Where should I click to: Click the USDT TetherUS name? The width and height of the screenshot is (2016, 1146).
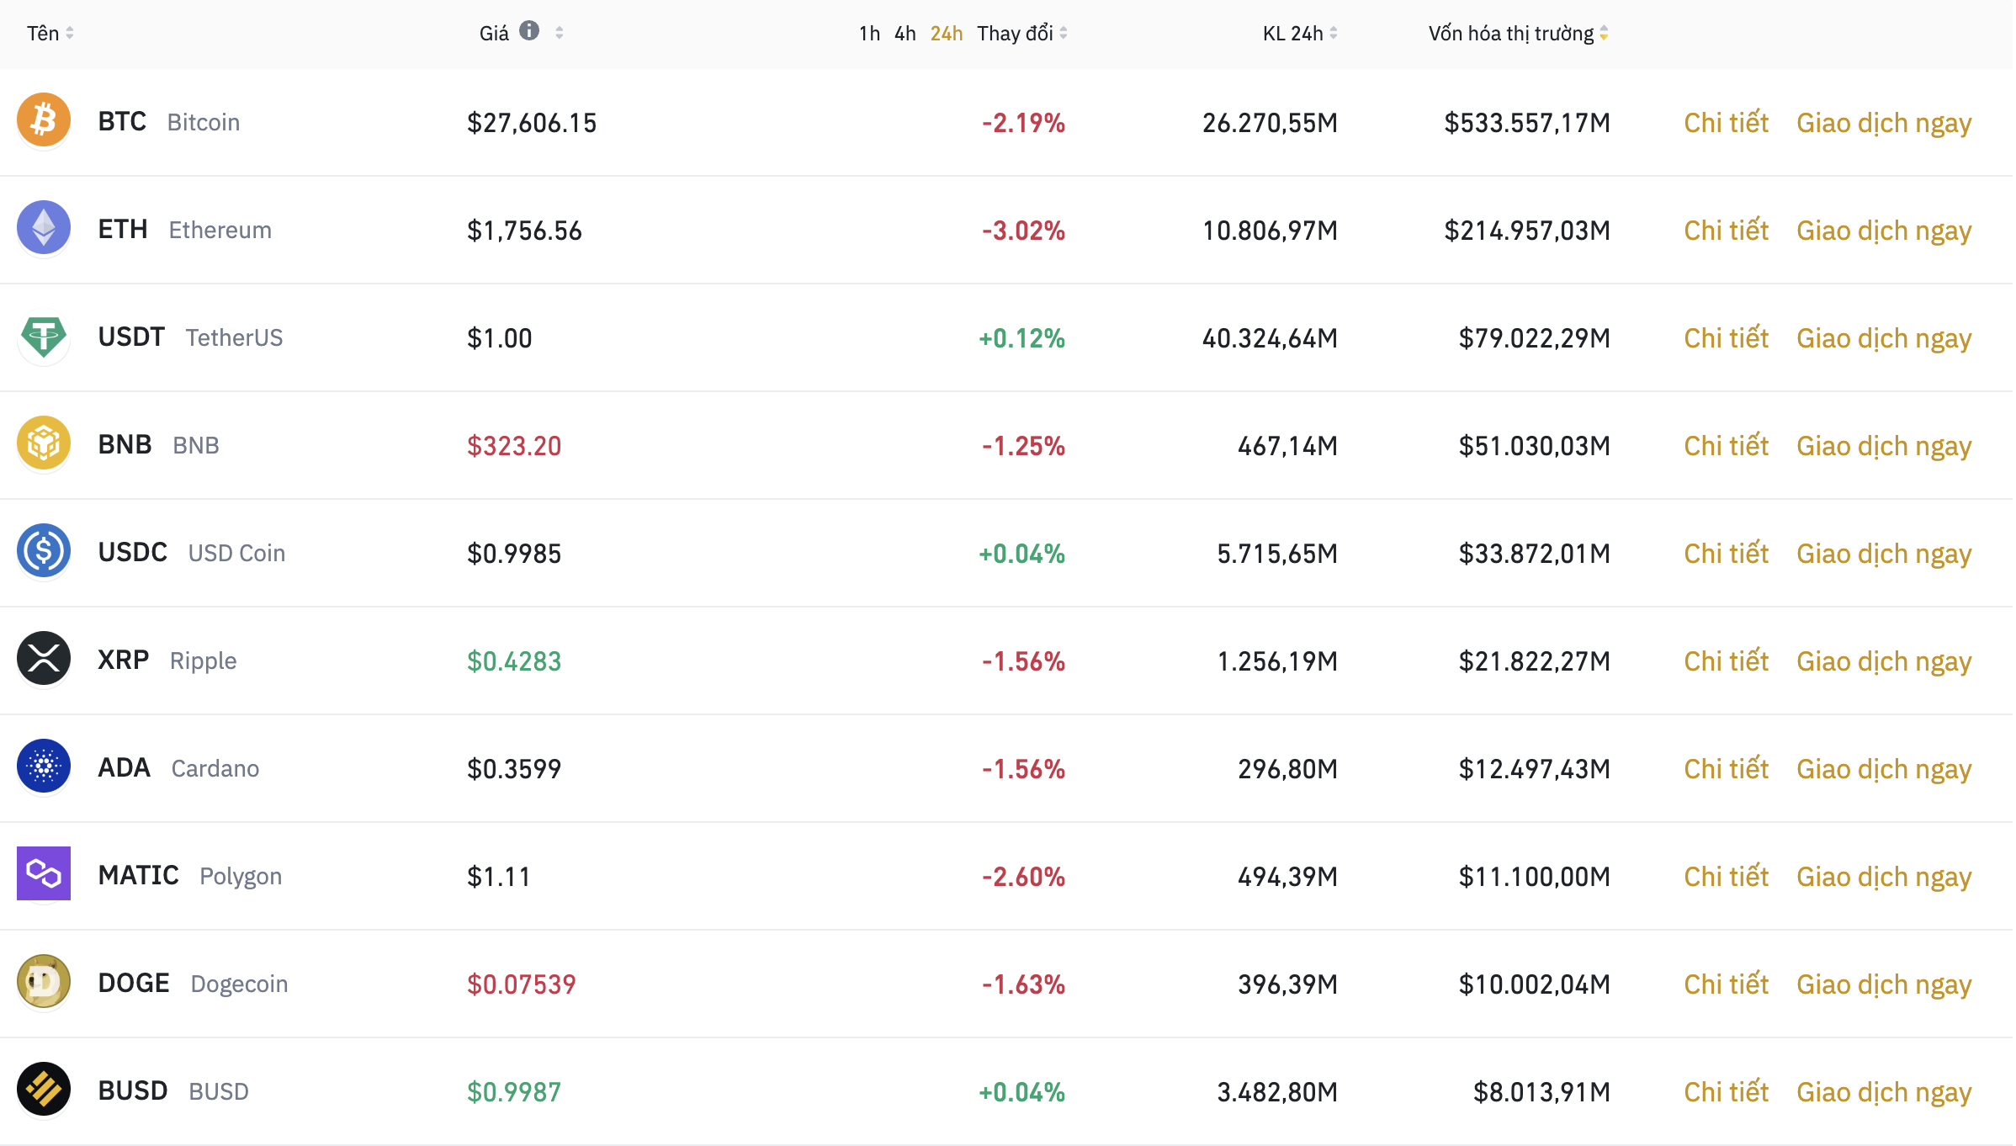click(x=191, y=337)
